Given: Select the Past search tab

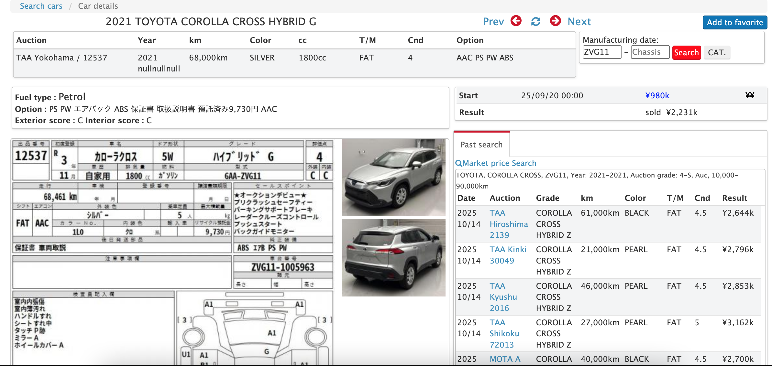Looking at the screenshot, I should 481,145.
